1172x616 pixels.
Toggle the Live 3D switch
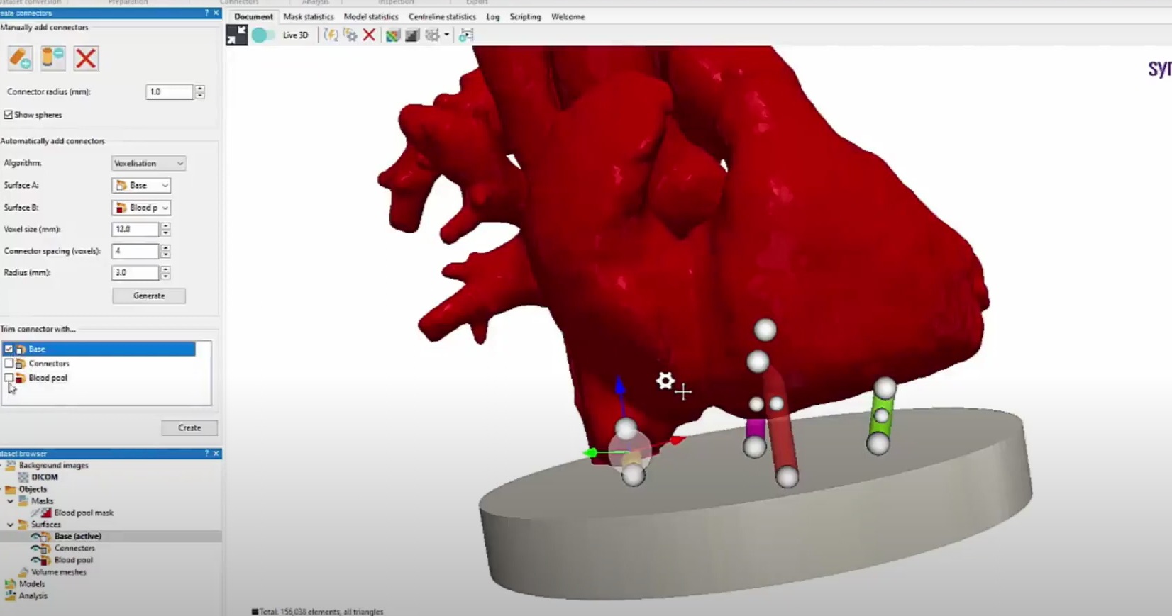pos(262,35)
